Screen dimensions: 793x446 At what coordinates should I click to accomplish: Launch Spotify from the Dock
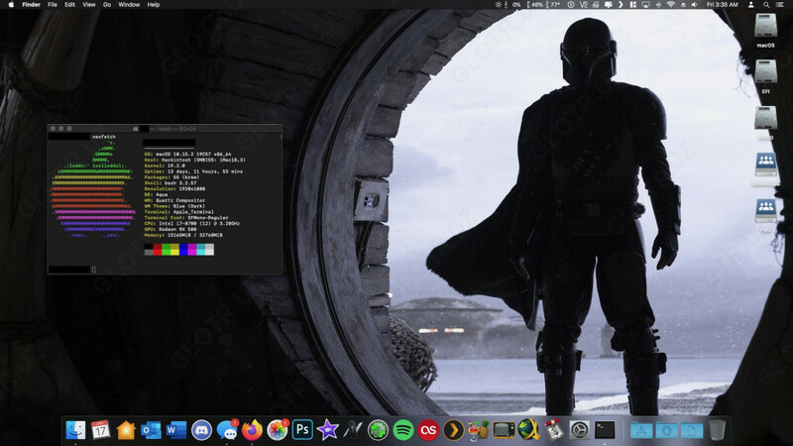click(403, 430)
